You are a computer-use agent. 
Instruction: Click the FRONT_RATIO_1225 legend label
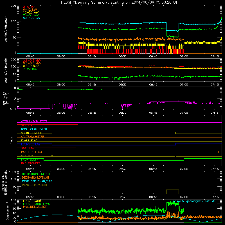[x=36, y=204]
